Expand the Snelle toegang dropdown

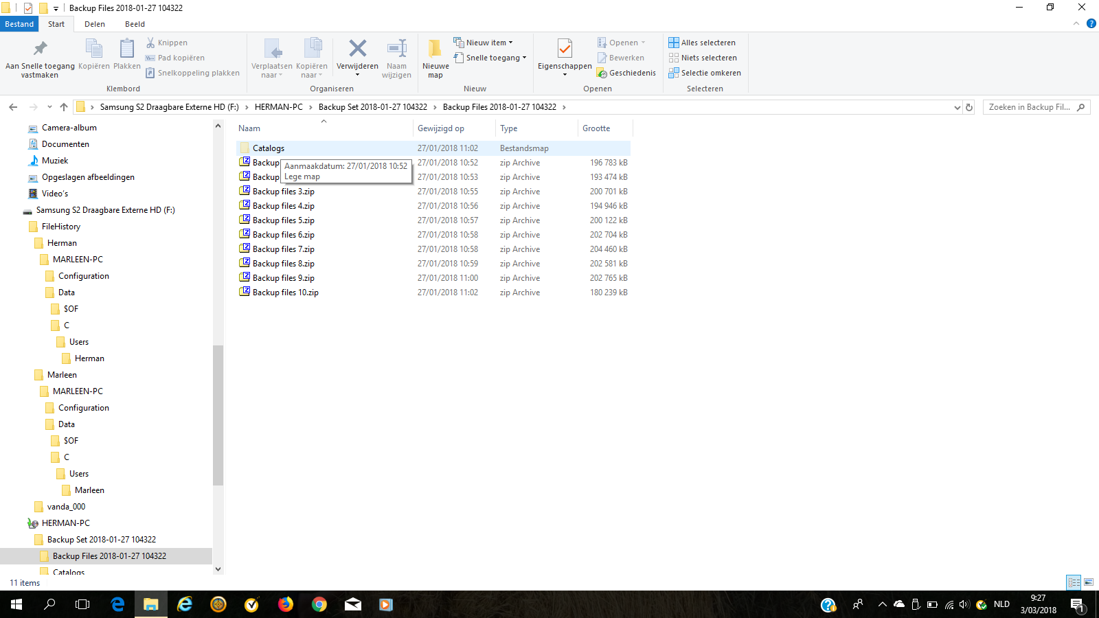[490, 58]
